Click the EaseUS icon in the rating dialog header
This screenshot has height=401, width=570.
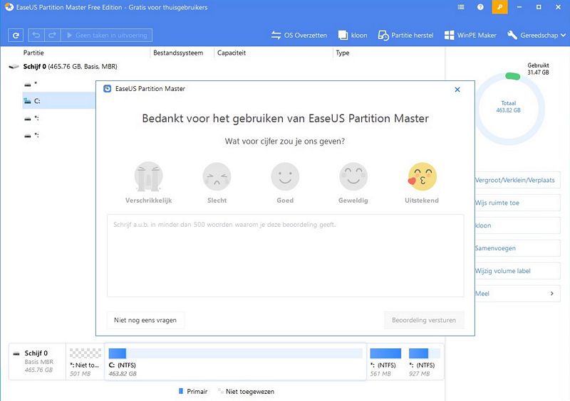[x=108, y=89]
